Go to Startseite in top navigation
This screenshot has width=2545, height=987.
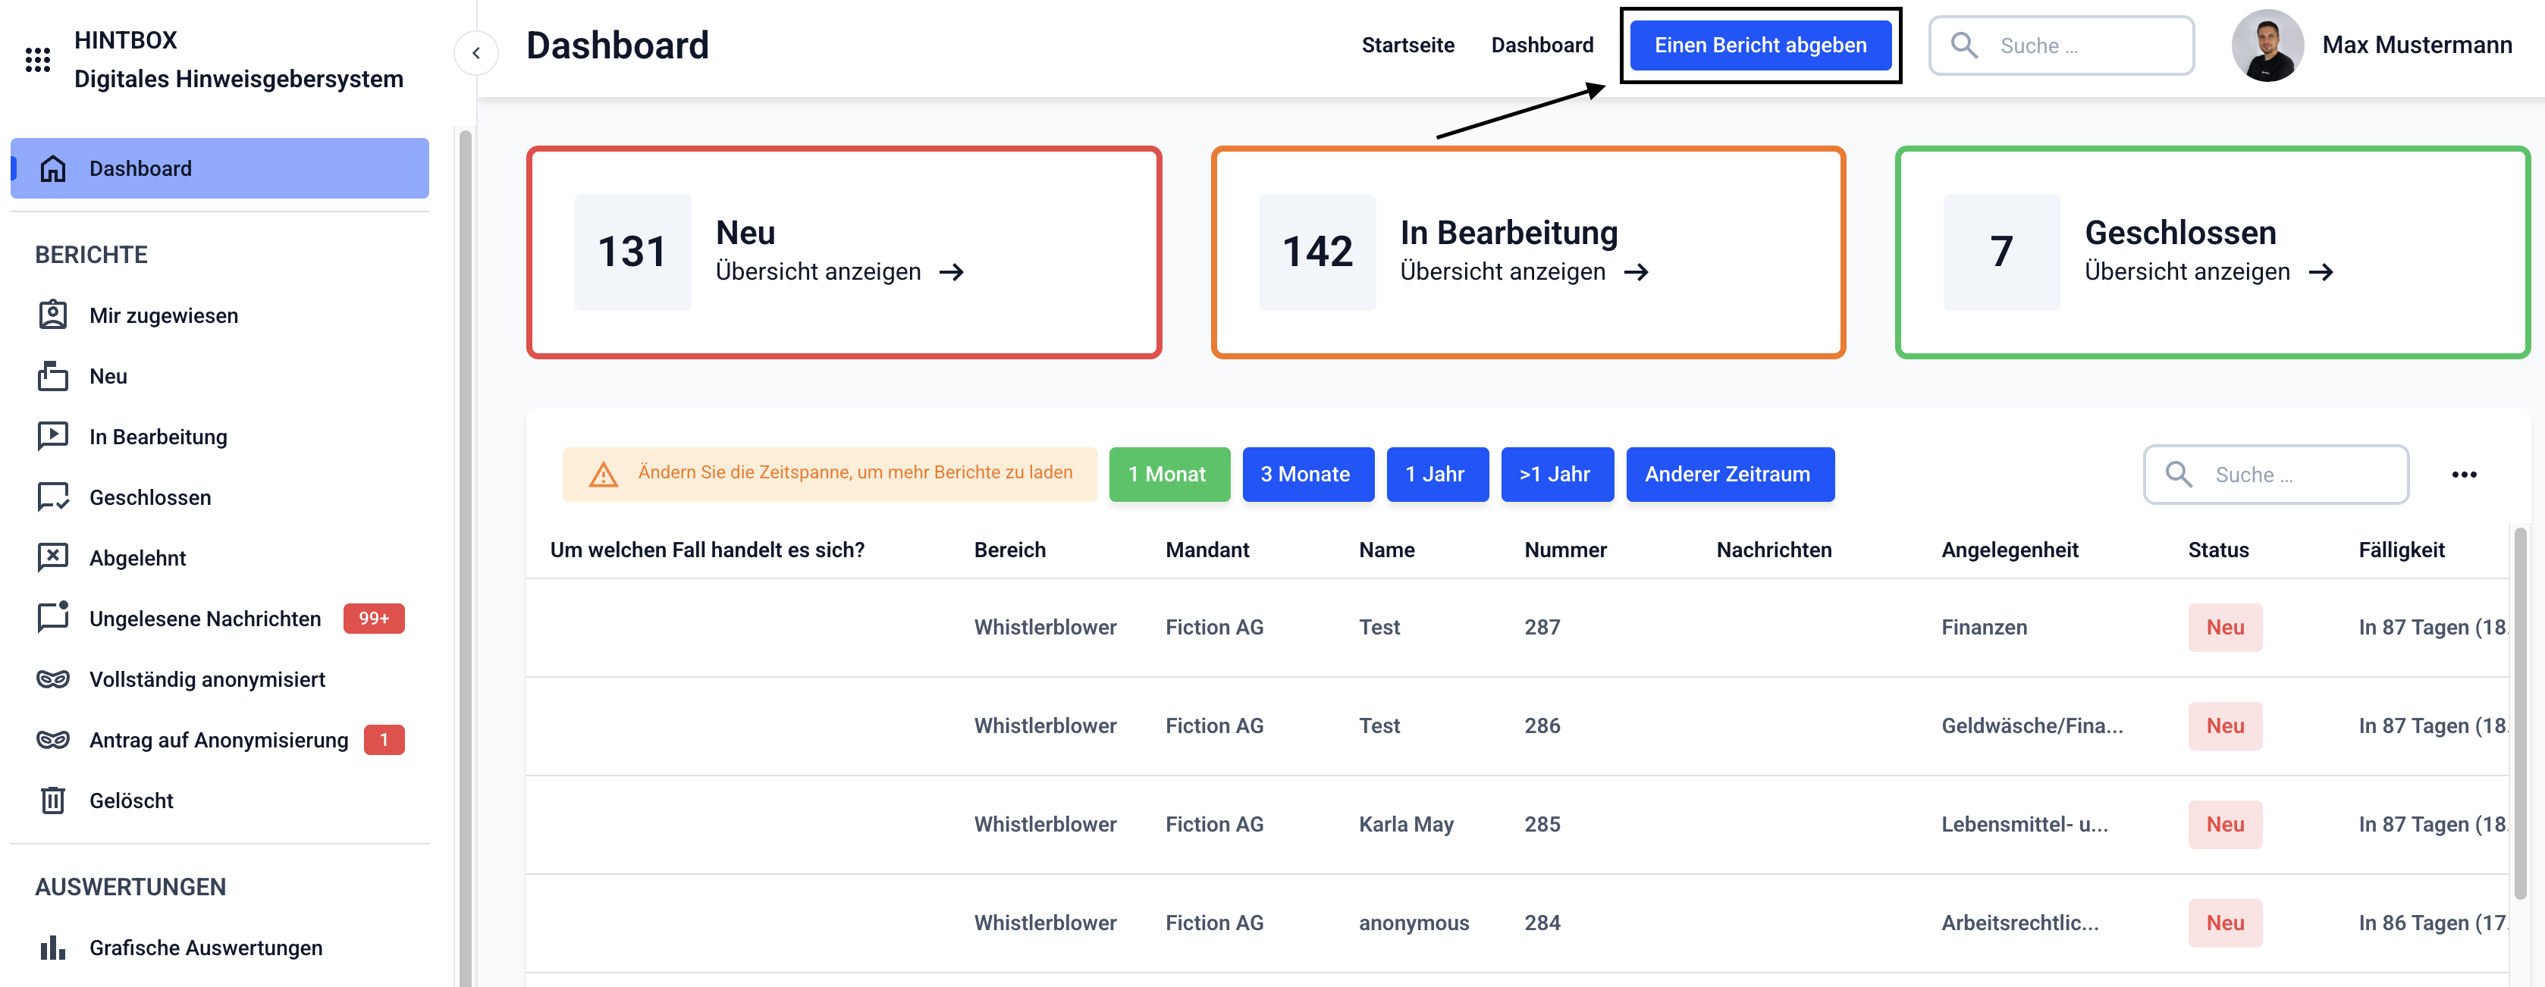point(1407,45)
